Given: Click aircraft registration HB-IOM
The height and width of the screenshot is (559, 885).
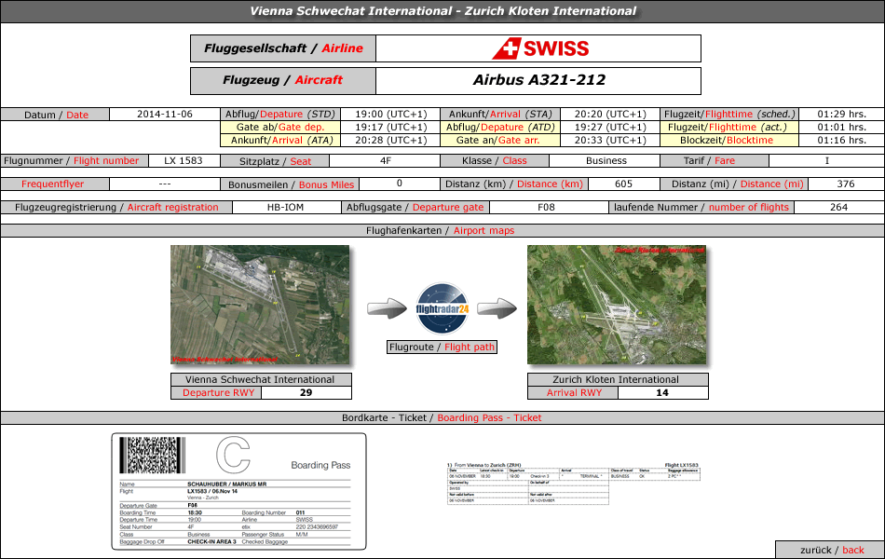Looking at the screenshot, I should point(286,207).
